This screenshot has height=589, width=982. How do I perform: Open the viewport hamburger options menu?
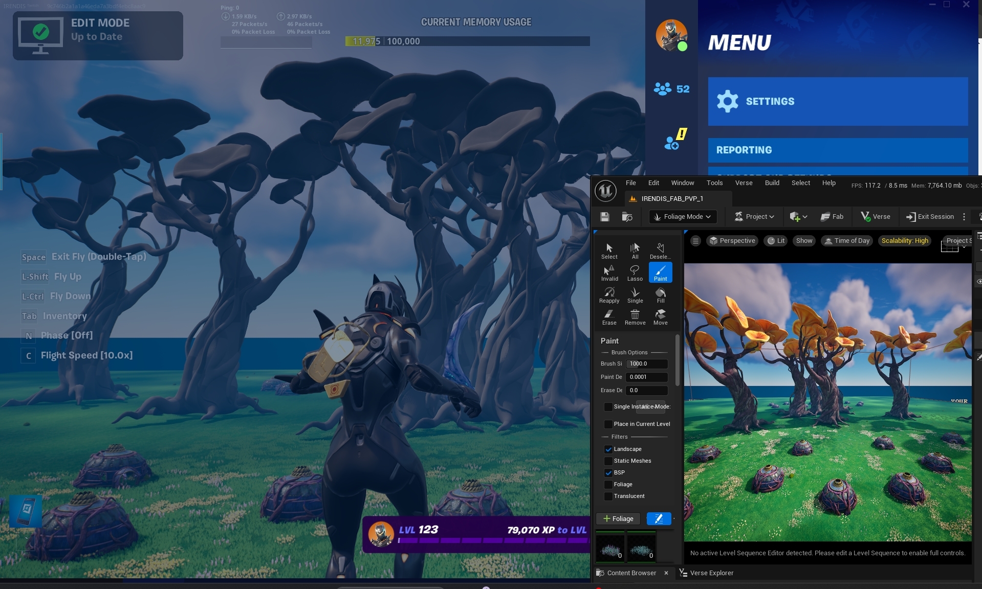pos(695,241)
